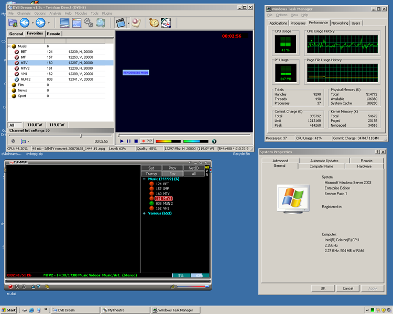Click the NetID filter button in MyTheatre
Screen dimensions: 393x314
(x=193, y=168)
